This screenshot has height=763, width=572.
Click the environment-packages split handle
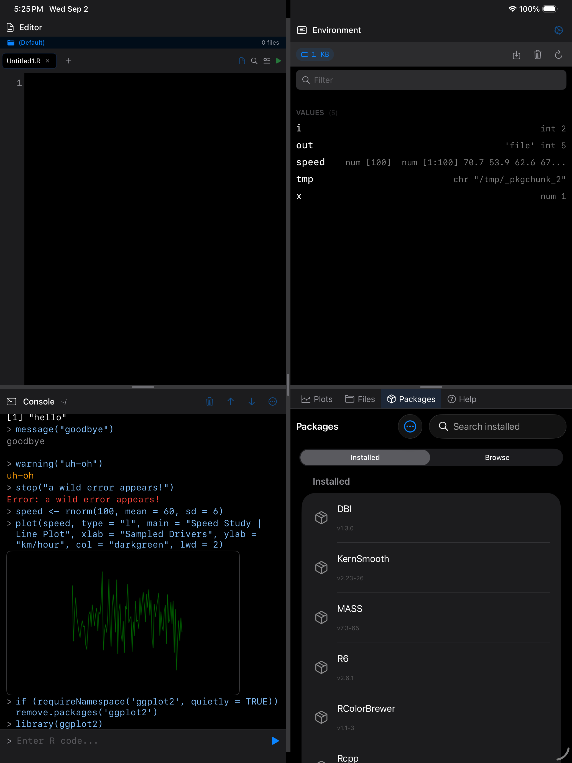[x=431, y=387]
